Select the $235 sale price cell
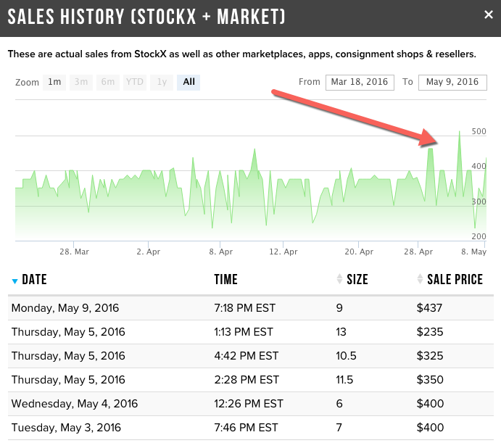 point(430,332)
